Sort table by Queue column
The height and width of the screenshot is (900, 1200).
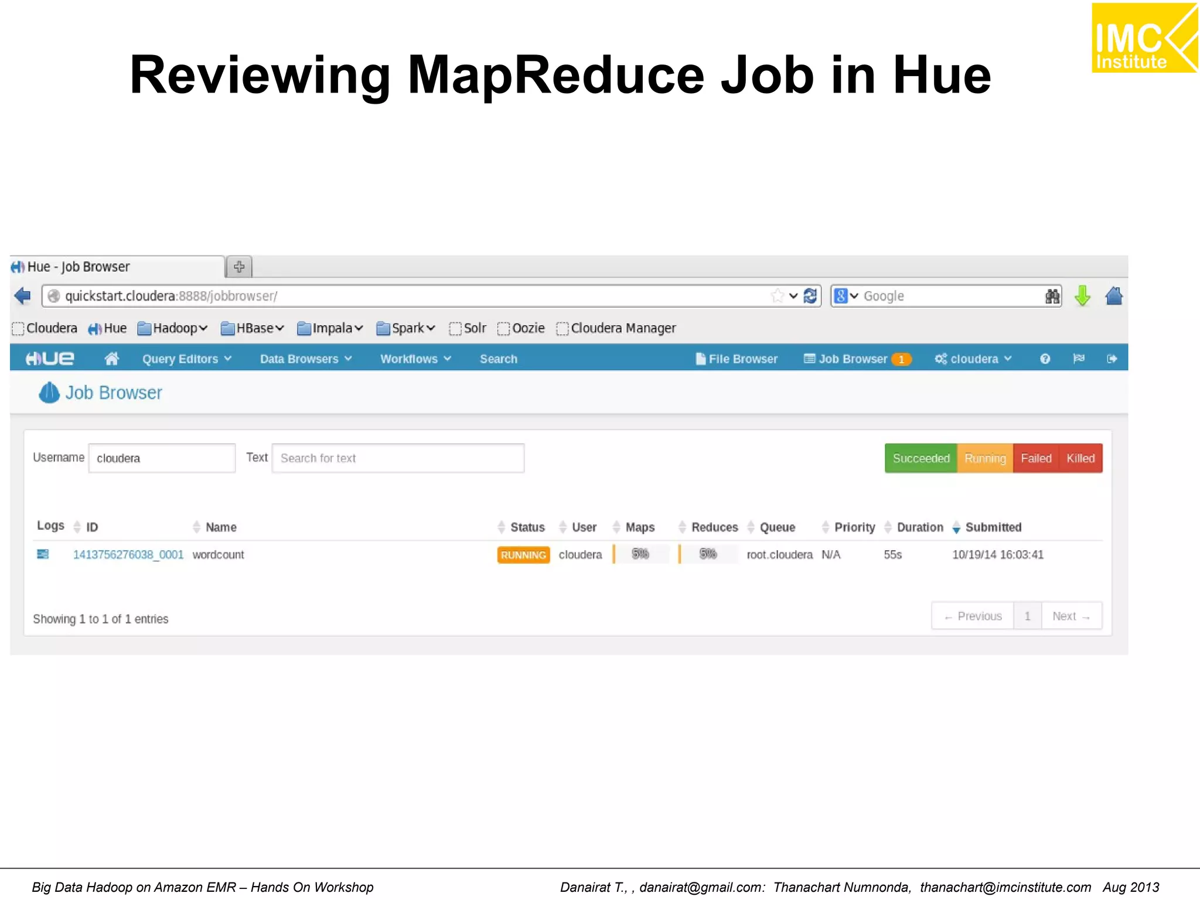pyautogui.click(x=771, y=527)
